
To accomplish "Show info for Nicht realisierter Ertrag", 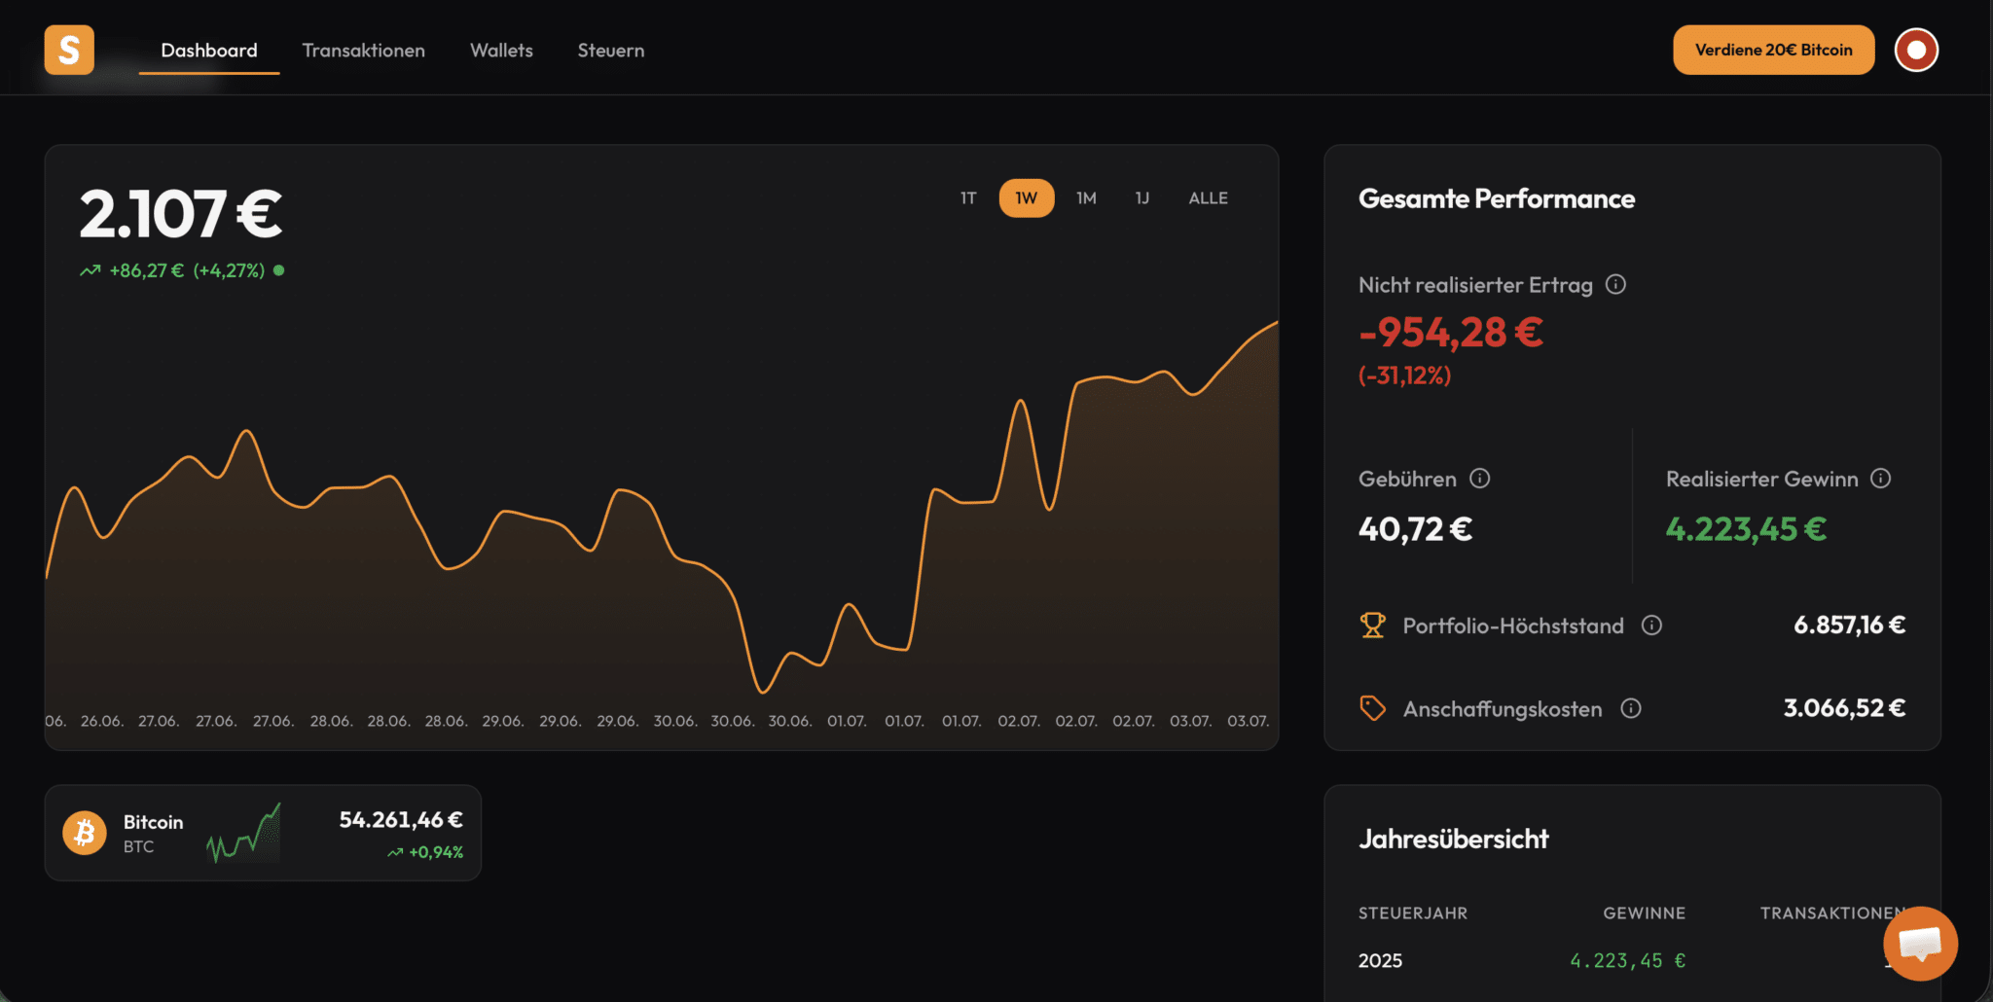I will (1615, 284).
